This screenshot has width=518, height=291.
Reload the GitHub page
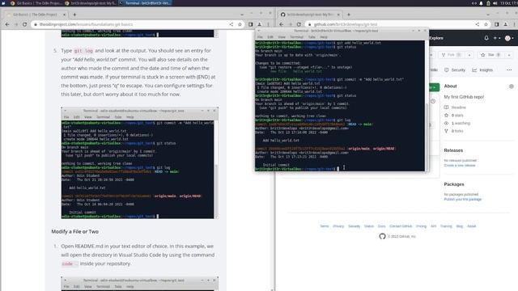[299, 24]
